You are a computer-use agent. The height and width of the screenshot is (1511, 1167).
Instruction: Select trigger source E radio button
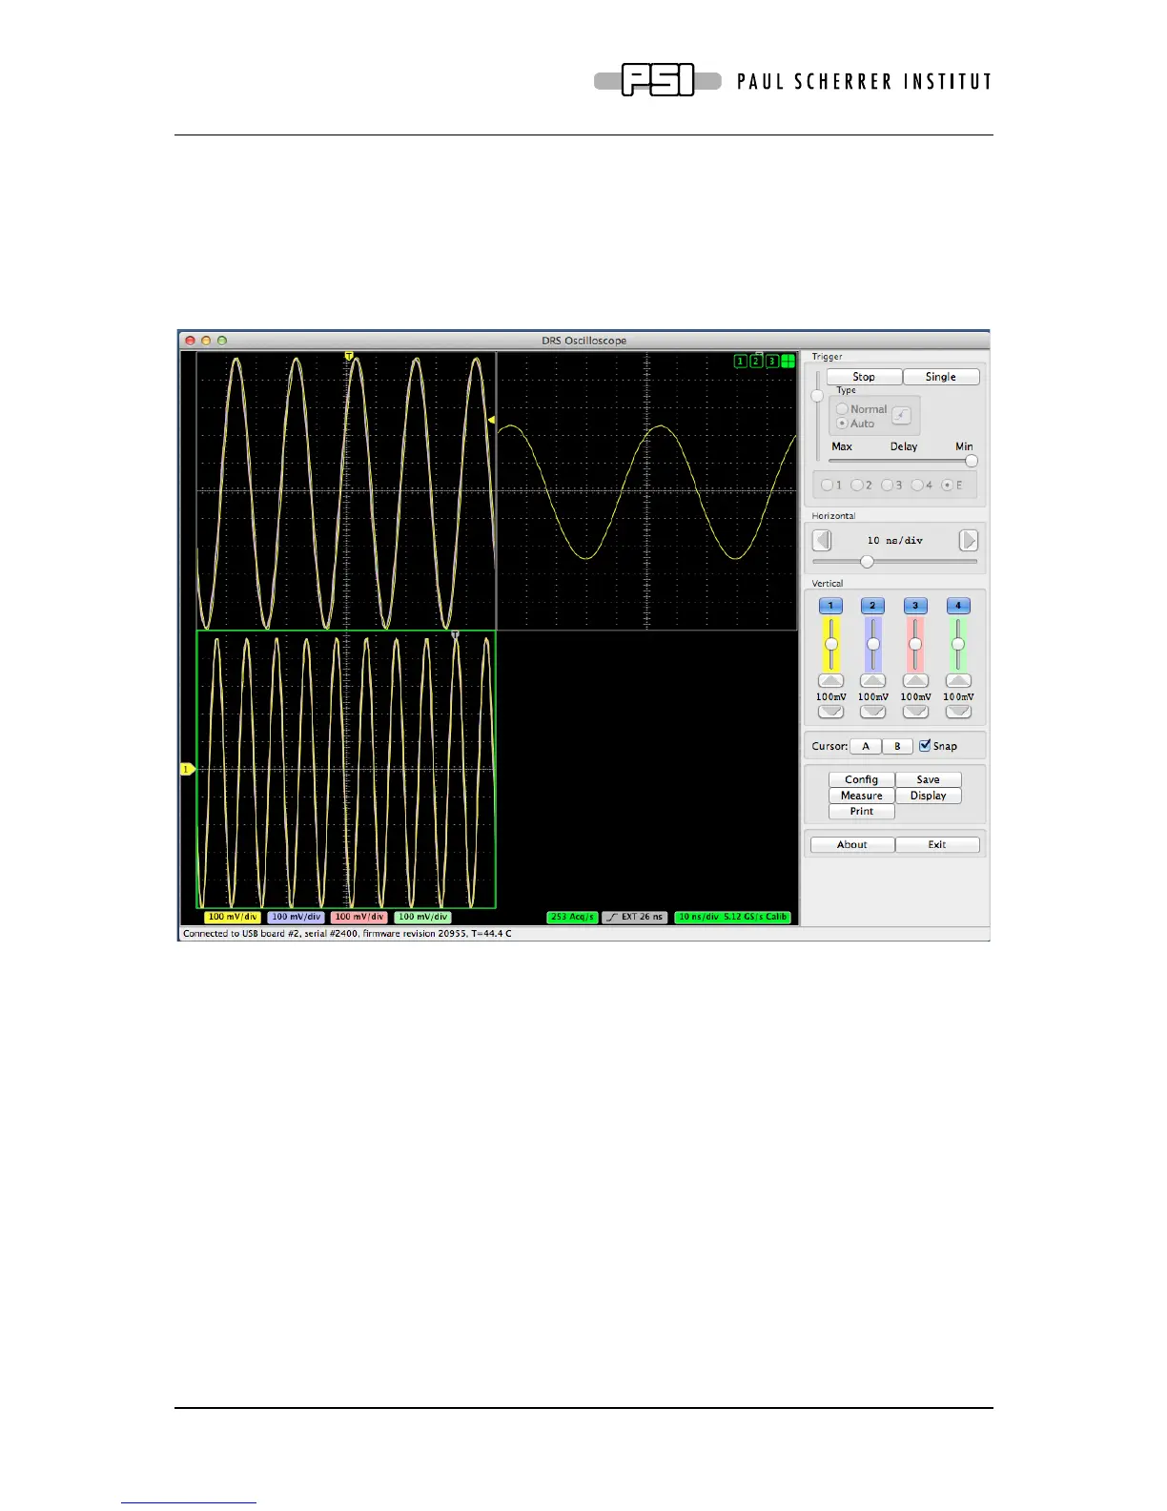[947, 486]
